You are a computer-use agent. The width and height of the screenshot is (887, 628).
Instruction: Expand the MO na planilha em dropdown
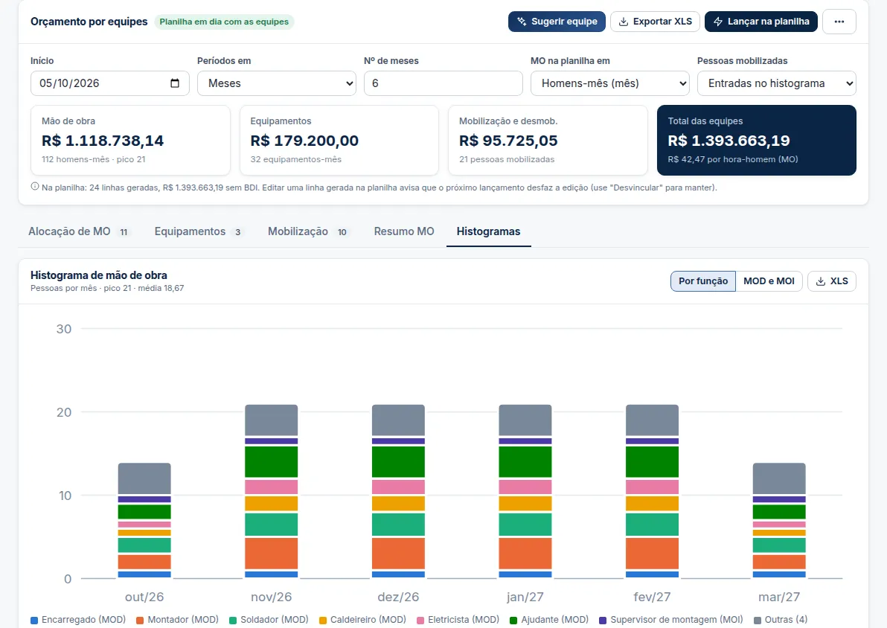[x=610, y=83]
